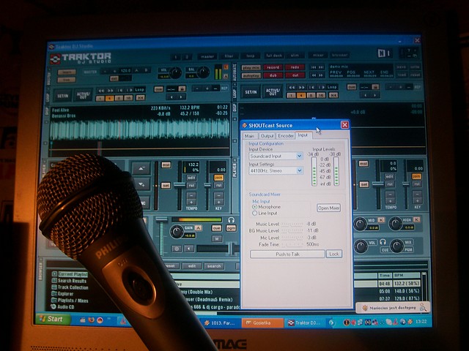Viewport: 469px width, 351px height.
Task: Turn the right channel HIGH knob
Action: tap(396, 224)
